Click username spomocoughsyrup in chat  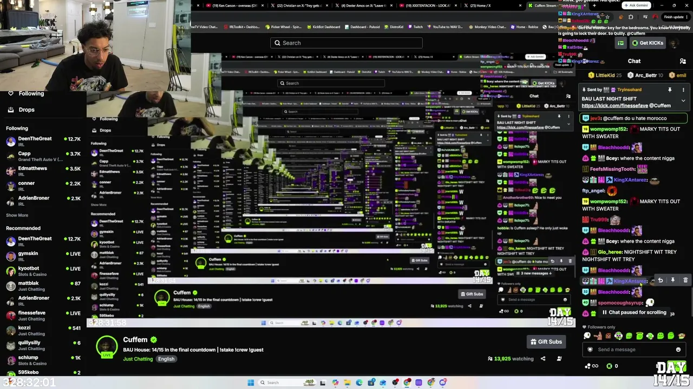(620, 303)
